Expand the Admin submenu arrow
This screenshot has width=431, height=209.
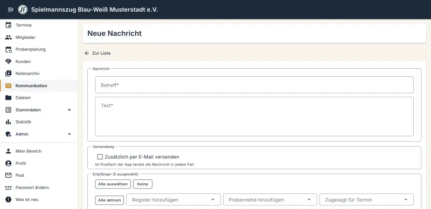[x=69, y=134]
